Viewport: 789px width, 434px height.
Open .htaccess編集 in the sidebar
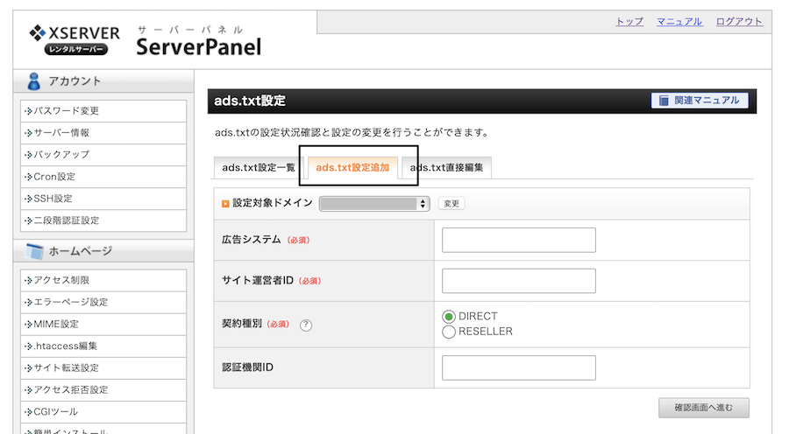(103, 346)
